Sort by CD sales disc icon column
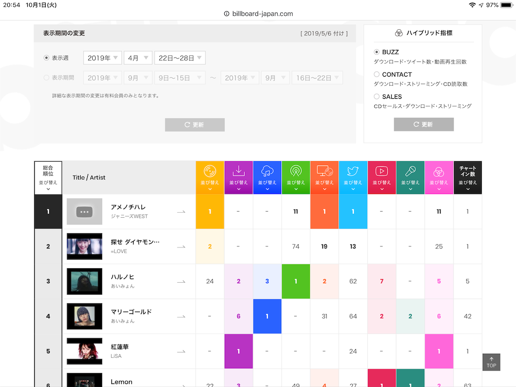The image size is (516, 387). point(210,178)
